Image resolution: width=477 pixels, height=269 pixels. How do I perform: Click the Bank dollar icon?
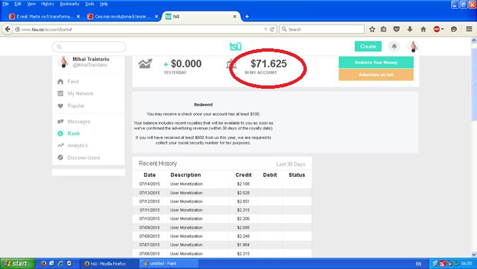click(60, 133)
